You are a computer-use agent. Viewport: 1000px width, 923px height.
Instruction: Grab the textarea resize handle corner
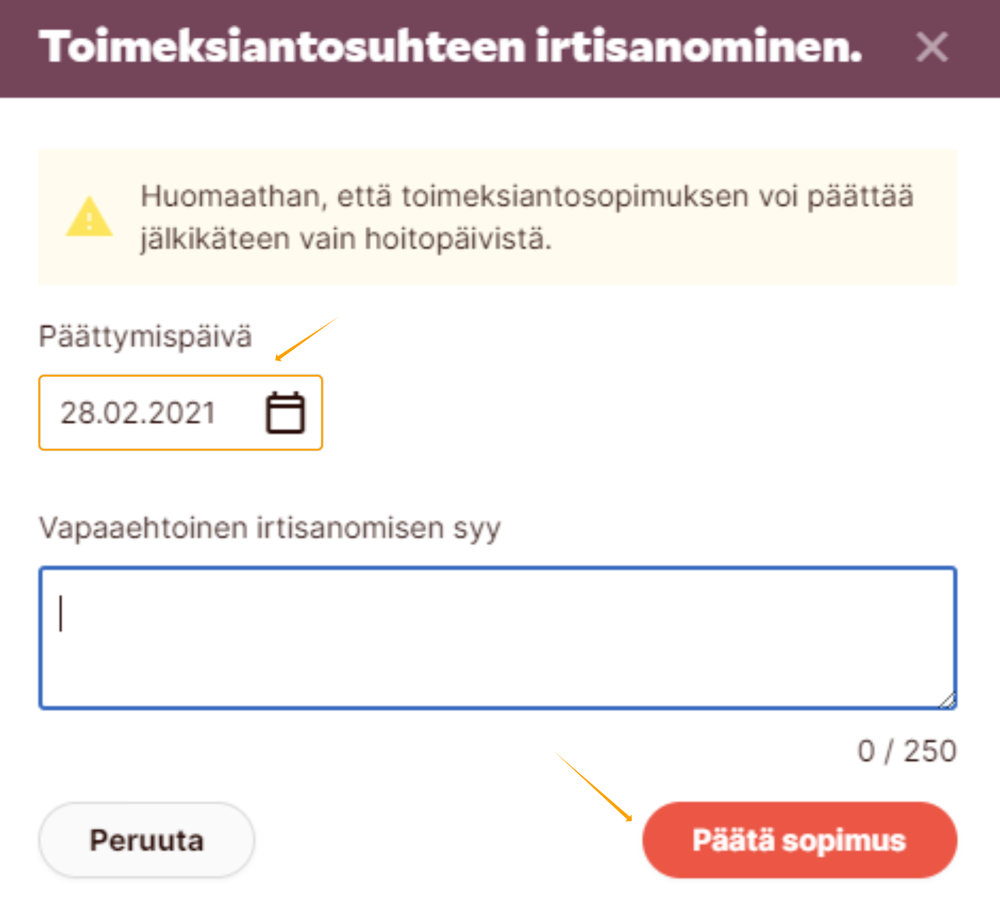point(947,700)
